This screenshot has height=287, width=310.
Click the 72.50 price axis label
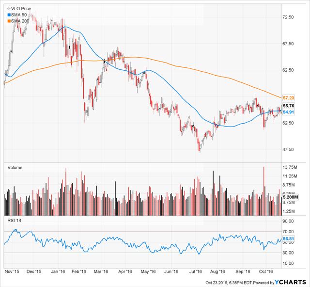point(288,17)
